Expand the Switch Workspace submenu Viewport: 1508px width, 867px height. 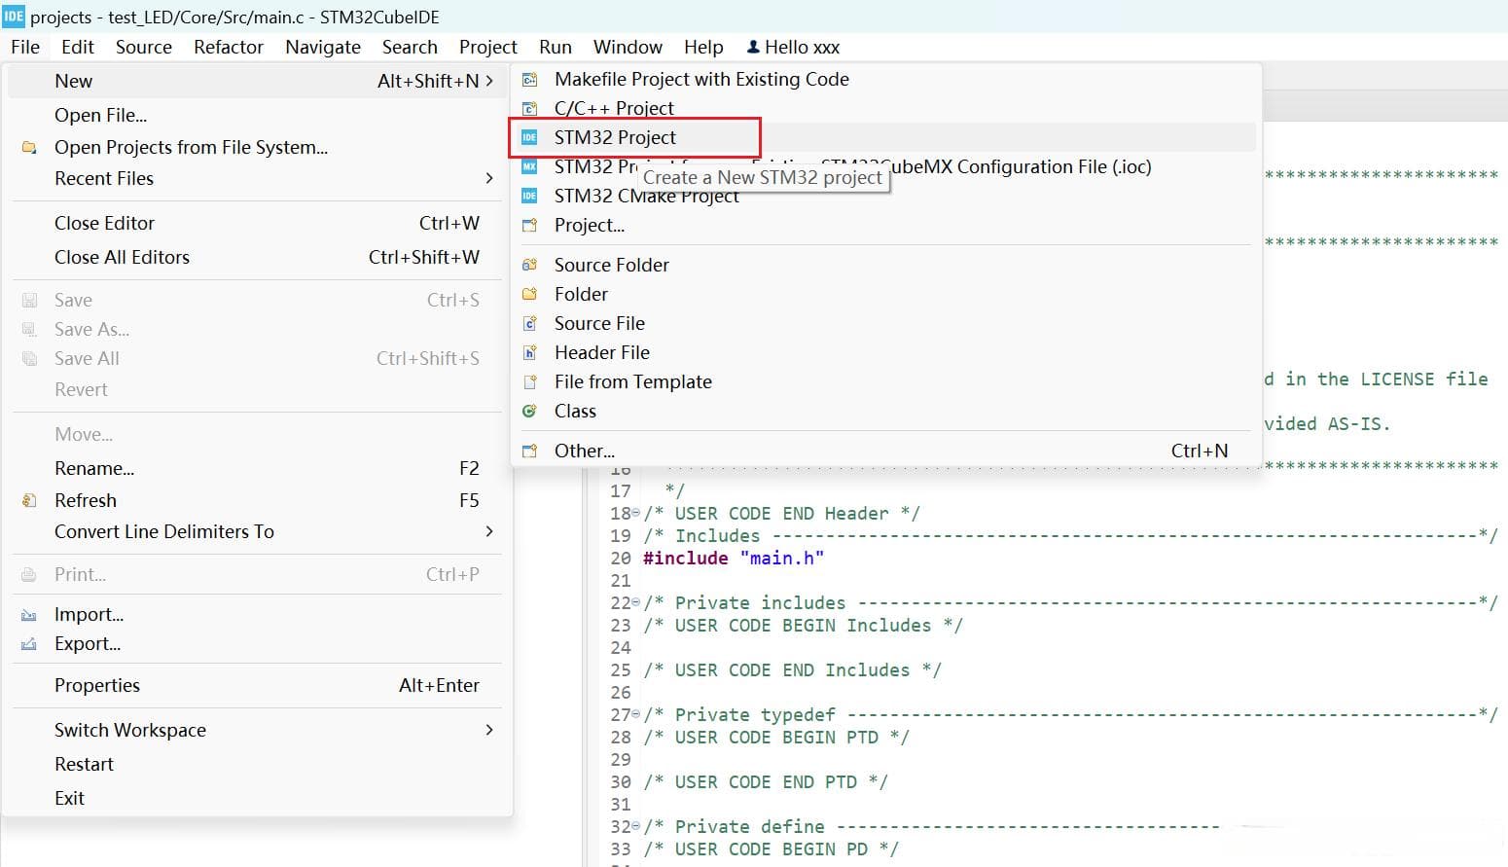(488, 730)
